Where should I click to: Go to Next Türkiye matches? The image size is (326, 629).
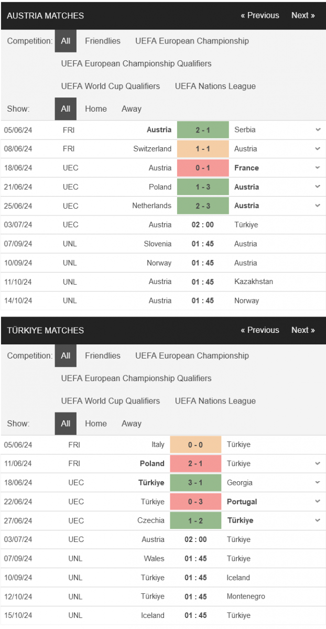tap(303, 330)
